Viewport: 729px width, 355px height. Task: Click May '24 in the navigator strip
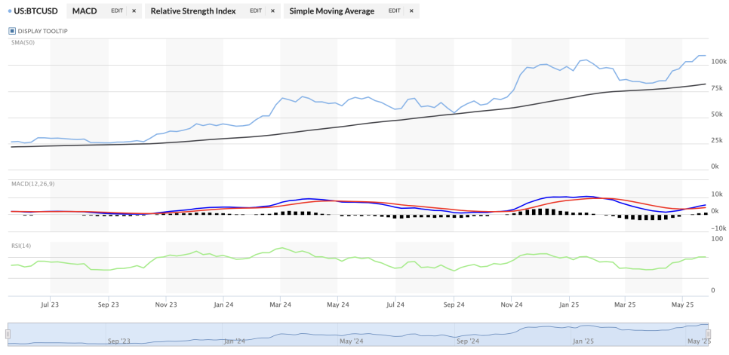(352, 341)
